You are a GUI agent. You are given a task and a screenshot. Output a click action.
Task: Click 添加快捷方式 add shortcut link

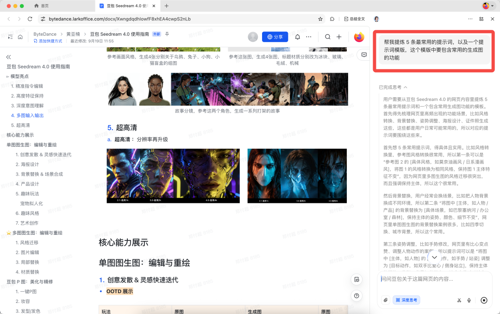48,41
